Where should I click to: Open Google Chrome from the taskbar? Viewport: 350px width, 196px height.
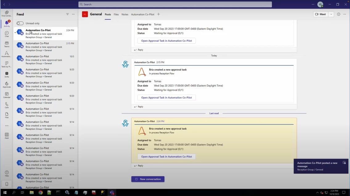pos(40,192)
